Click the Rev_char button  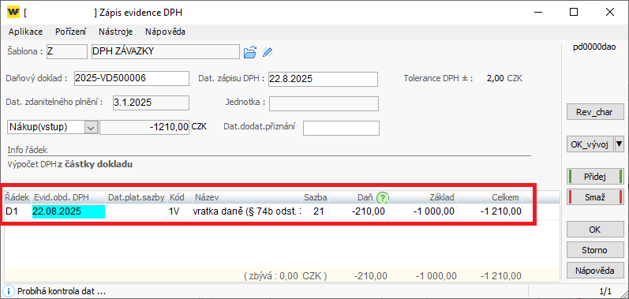(596, 112)
